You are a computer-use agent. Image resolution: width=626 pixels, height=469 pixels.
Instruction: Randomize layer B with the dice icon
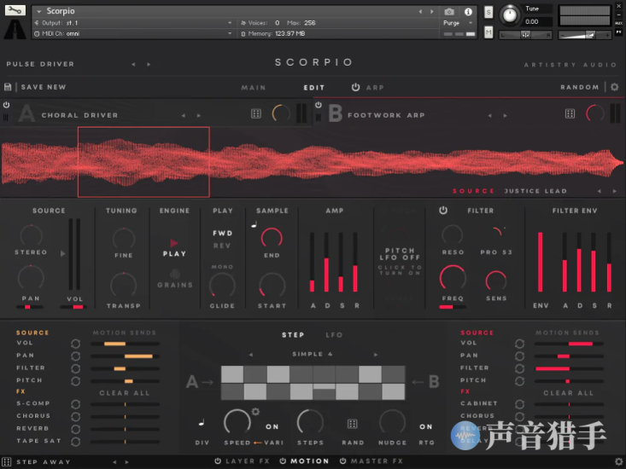click(570, 114)
